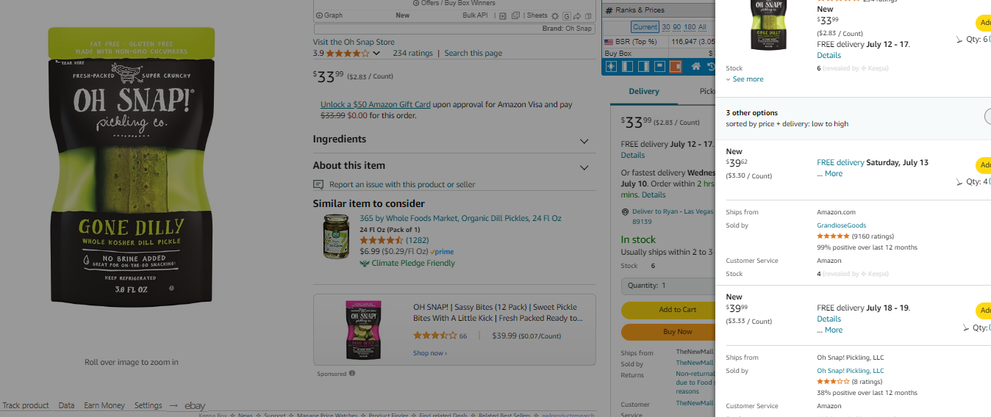
Task: Click the Deliver to location pin icon
Action: click(625, 211)
